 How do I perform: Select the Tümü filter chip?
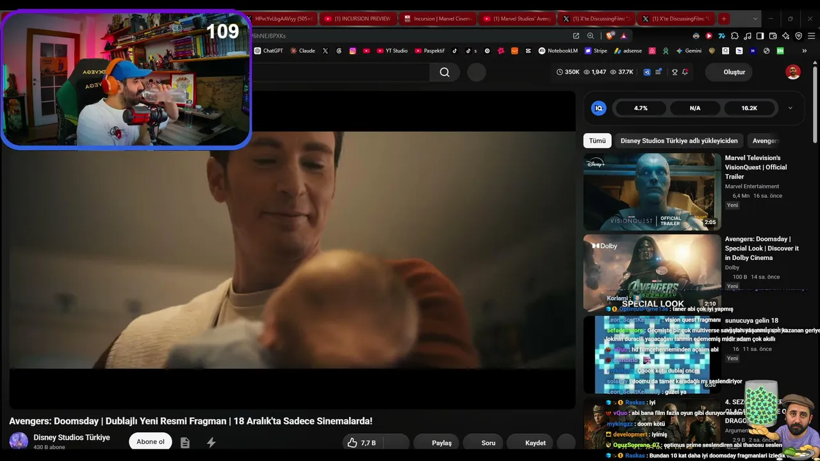597,141
